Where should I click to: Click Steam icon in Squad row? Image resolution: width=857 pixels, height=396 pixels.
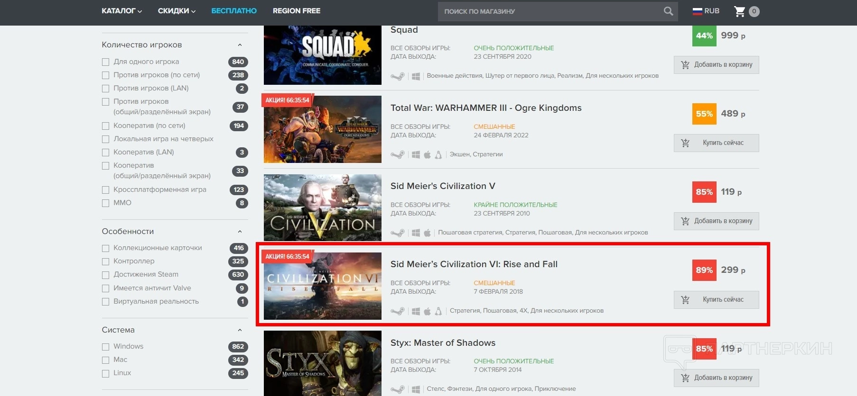(398, 76)
